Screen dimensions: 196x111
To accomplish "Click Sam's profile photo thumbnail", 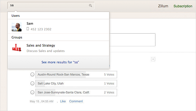I will coord(17,27).
